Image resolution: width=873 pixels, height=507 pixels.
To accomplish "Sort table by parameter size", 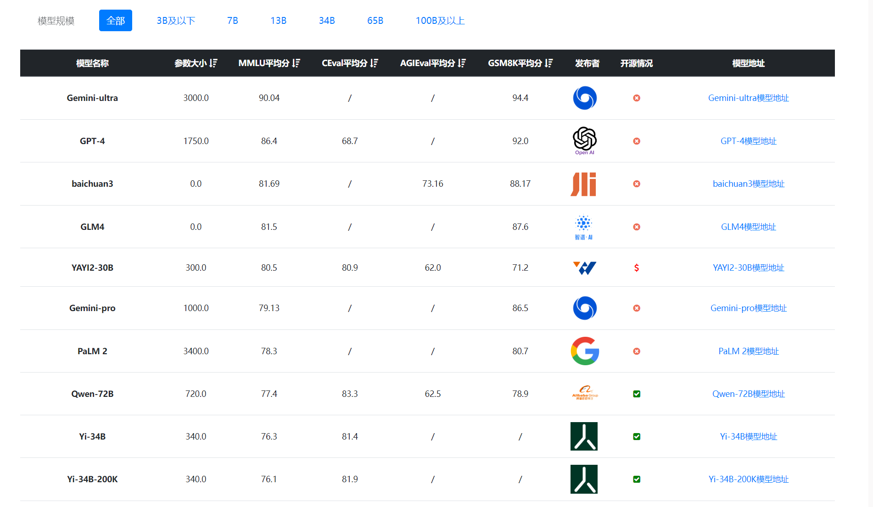I will click(x=213, y=63).
